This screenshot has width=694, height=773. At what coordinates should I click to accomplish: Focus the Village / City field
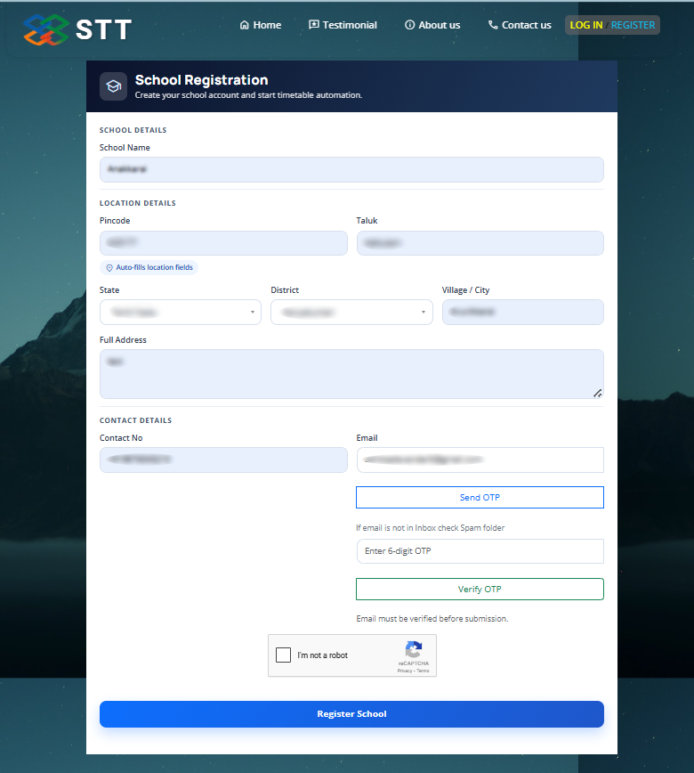[522, 312]
